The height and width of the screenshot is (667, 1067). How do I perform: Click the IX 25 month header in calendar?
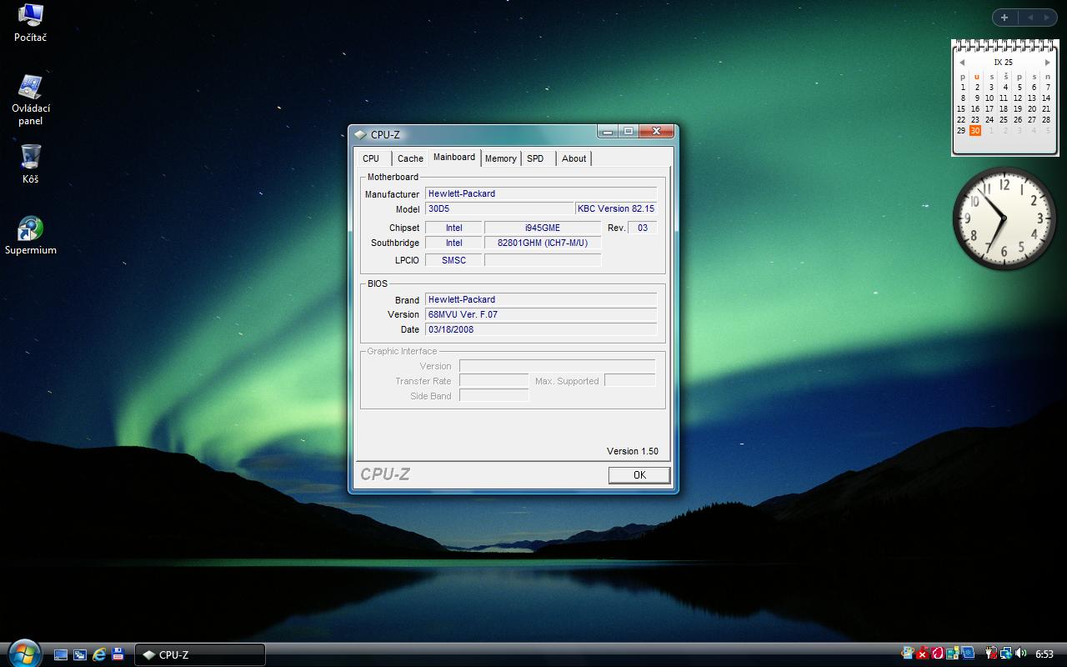pos(1004,63)
